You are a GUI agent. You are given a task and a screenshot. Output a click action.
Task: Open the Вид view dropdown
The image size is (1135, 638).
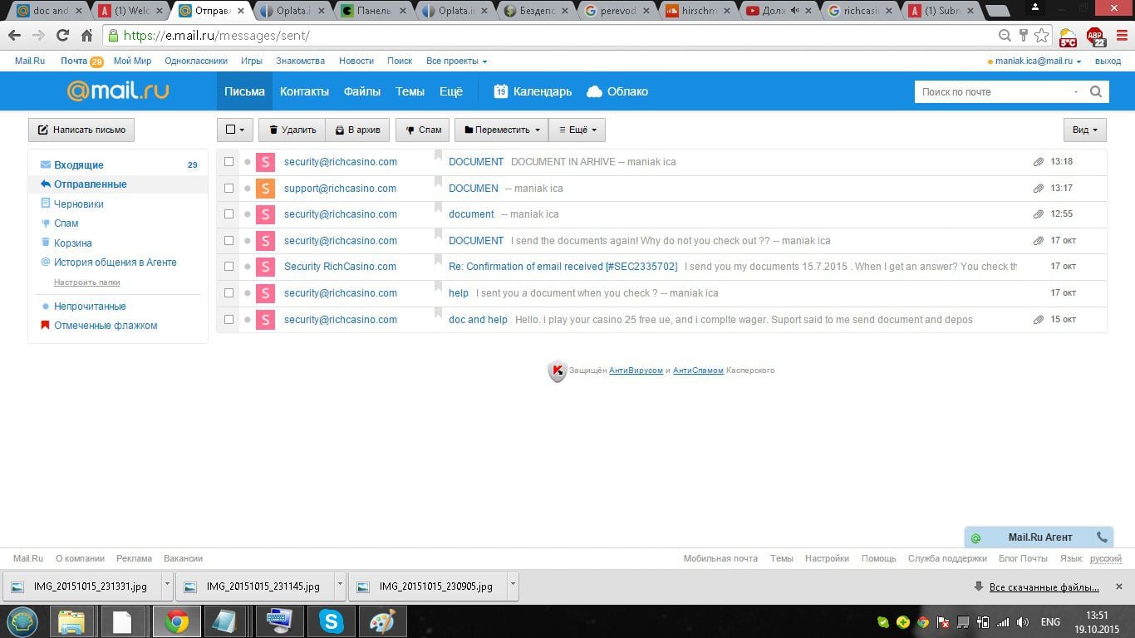(x=1084, y=130)
